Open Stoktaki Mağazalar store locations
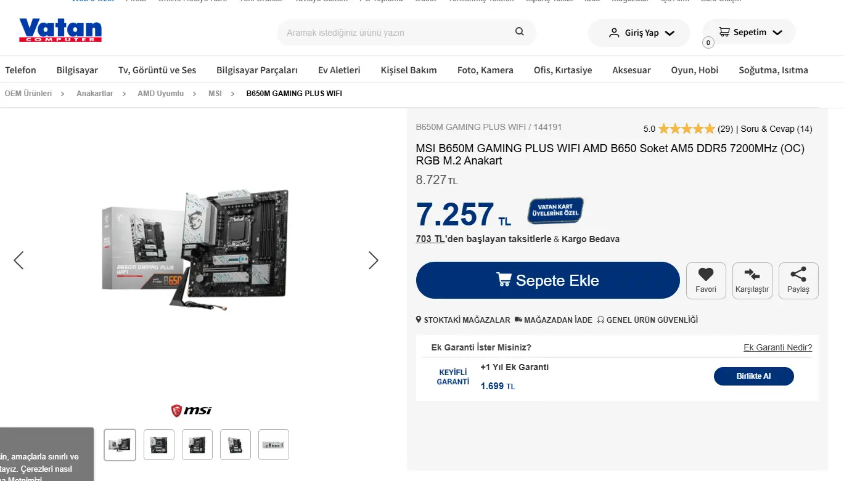Image resolution: width=844 pixels, height=481 pixels. coord(463,320)
